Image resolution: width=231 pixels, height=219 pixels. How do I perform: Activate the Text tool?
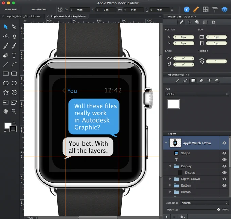click(14, 55)
